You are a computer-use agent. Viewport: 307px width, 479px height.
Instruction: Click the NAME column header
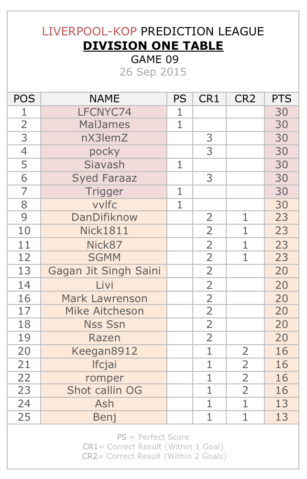(104, 98)
